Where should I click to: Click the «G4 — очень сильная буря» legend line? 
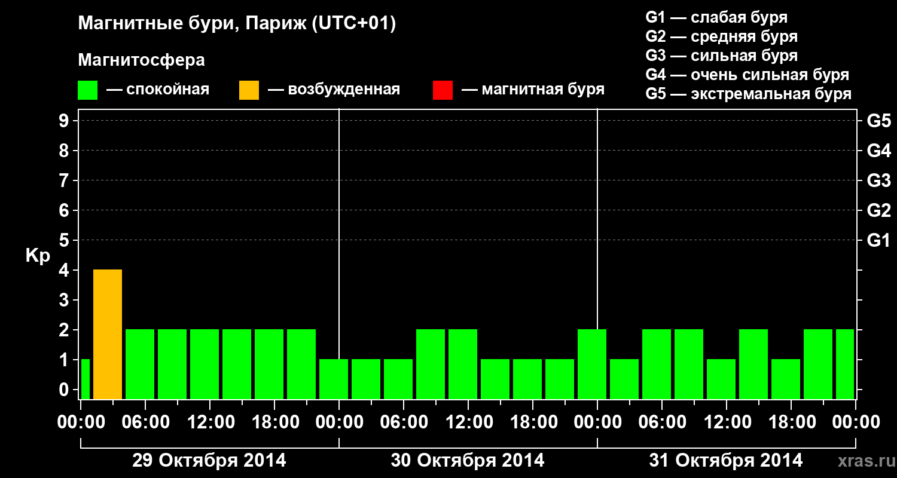point(747,75)
